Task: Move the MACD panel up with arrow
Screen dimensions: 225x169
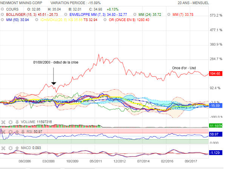Action: pos(17,148)
